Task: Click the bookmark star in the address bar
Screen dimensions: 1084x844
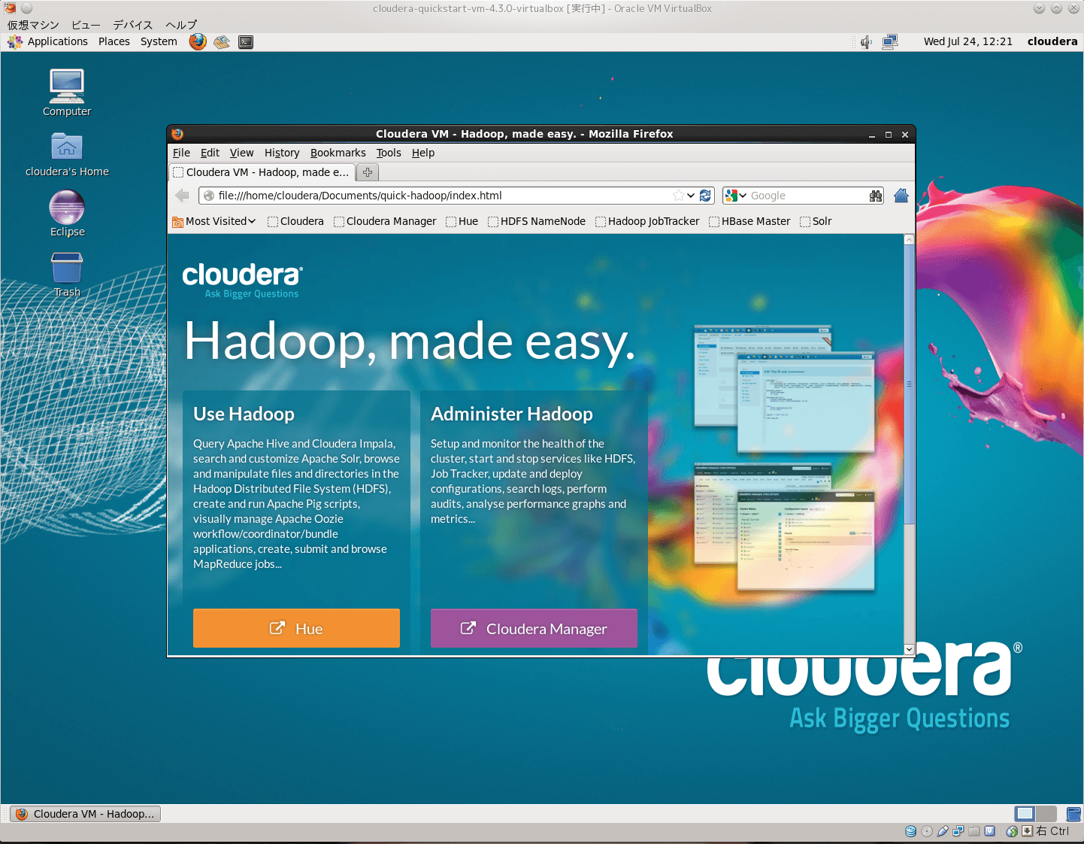Action: (x=679, y=196)
